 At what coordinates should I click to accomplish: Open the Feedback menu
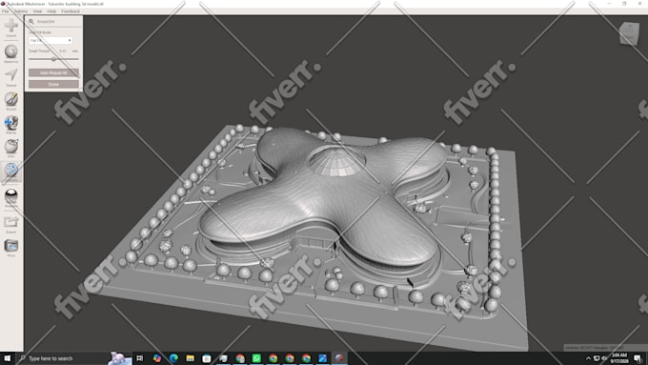pos(71,11)
